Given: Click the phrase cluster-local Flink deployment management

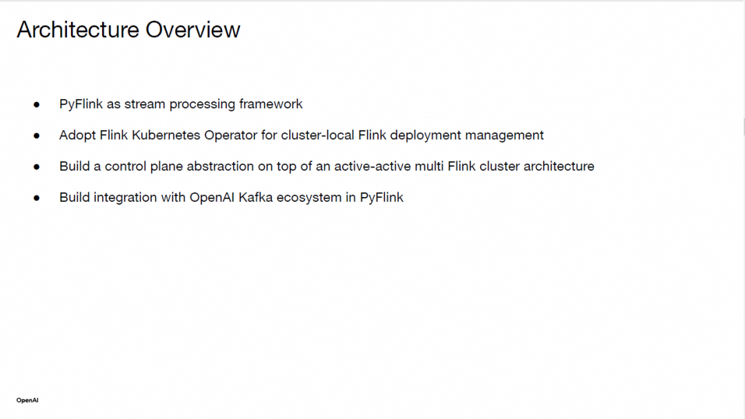Looking at the screenshot, I should (x=412, y=136).
